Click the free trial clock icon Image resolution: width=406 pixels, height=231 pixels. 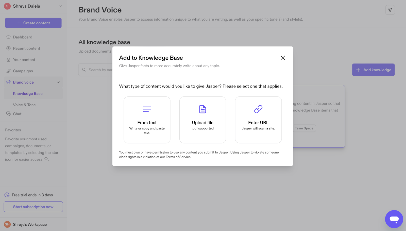click(7, 195)
